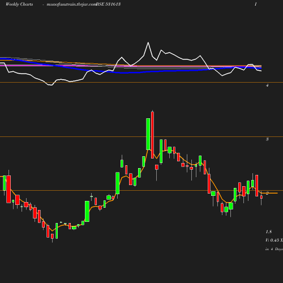The image size is (283, 283).
Task: Click the "V: 0.45 X" volume text
Action: (x=274, y=240)
